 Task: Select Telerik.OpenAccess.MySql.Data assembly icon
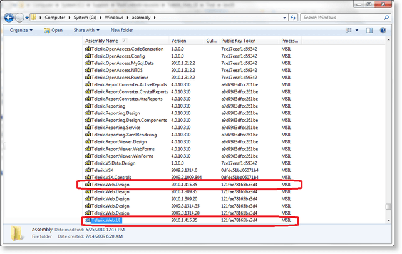pos(88,63)
